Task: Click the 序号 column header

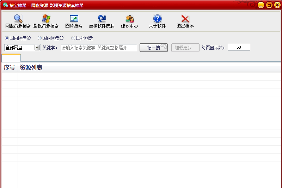Action: 10,67
